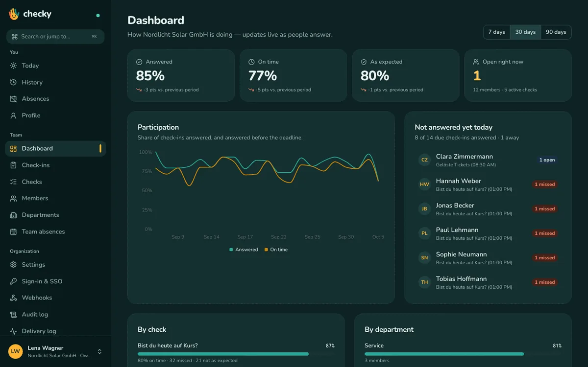The width and height of the screenshot is (588, 367).
Task: Click the As expected 80% stat card
Action: [405, 75]
